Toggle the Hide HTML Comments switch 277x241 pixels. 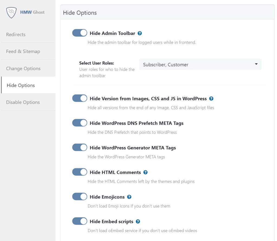tap(80, 172)
